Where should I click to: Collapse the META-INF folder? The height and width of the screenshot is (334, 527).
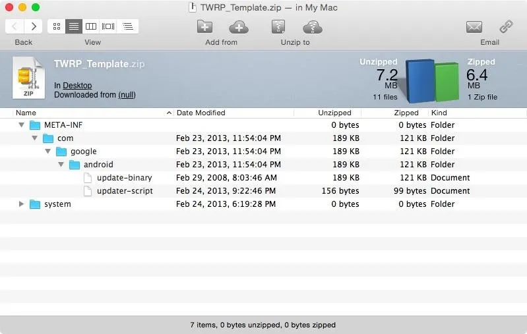click(x=22, y=125)
